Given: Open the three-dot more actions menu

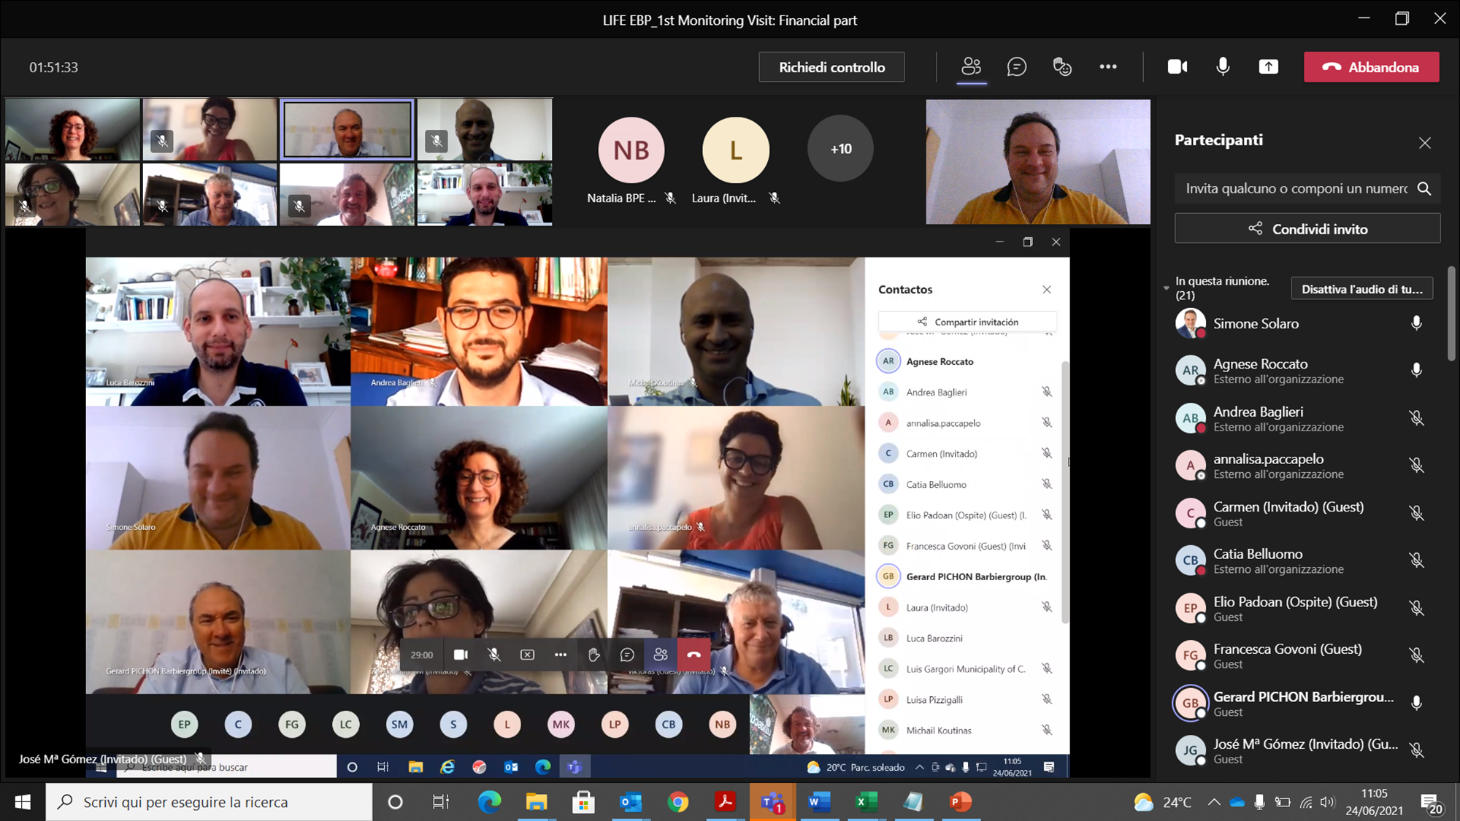Looking at the screenshot, I should click(1108, 67).
